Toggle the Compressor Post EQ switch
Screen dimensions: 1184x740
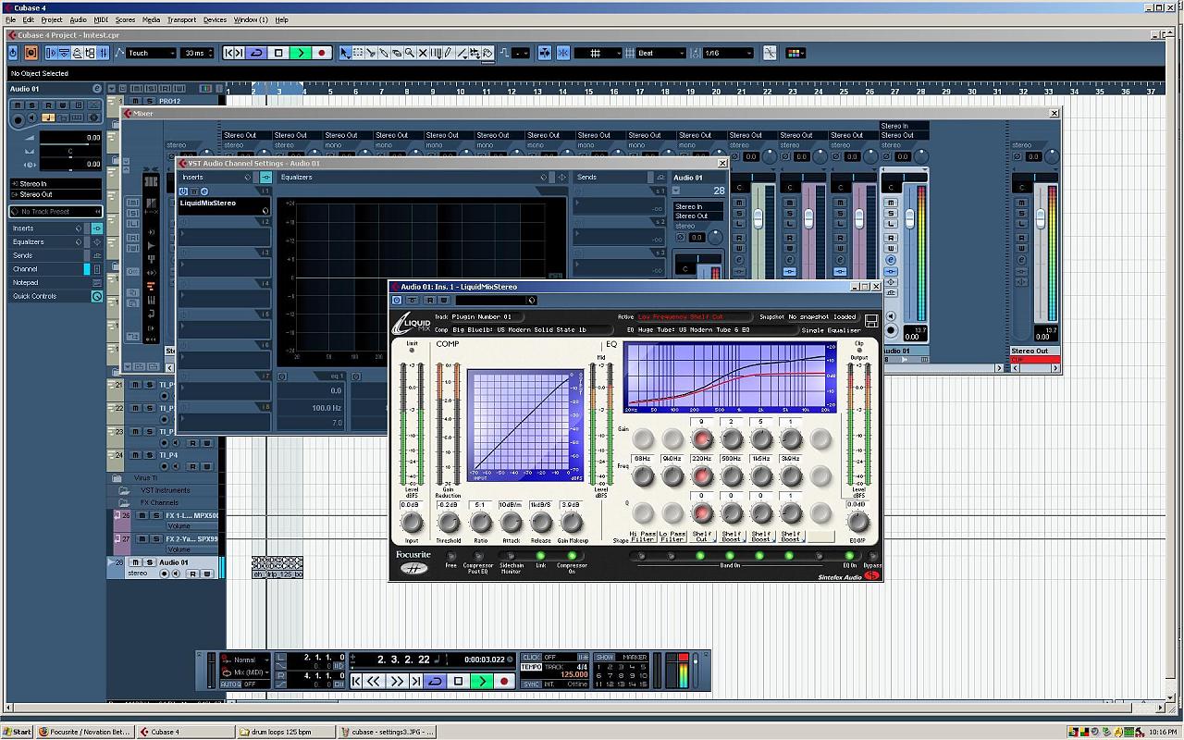point(478,556)
